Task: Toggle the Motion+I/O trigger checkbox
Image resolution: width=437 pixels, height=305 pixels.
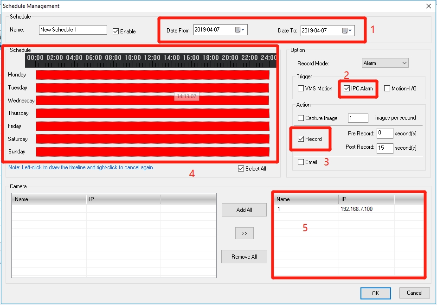Action: [387, 89]
